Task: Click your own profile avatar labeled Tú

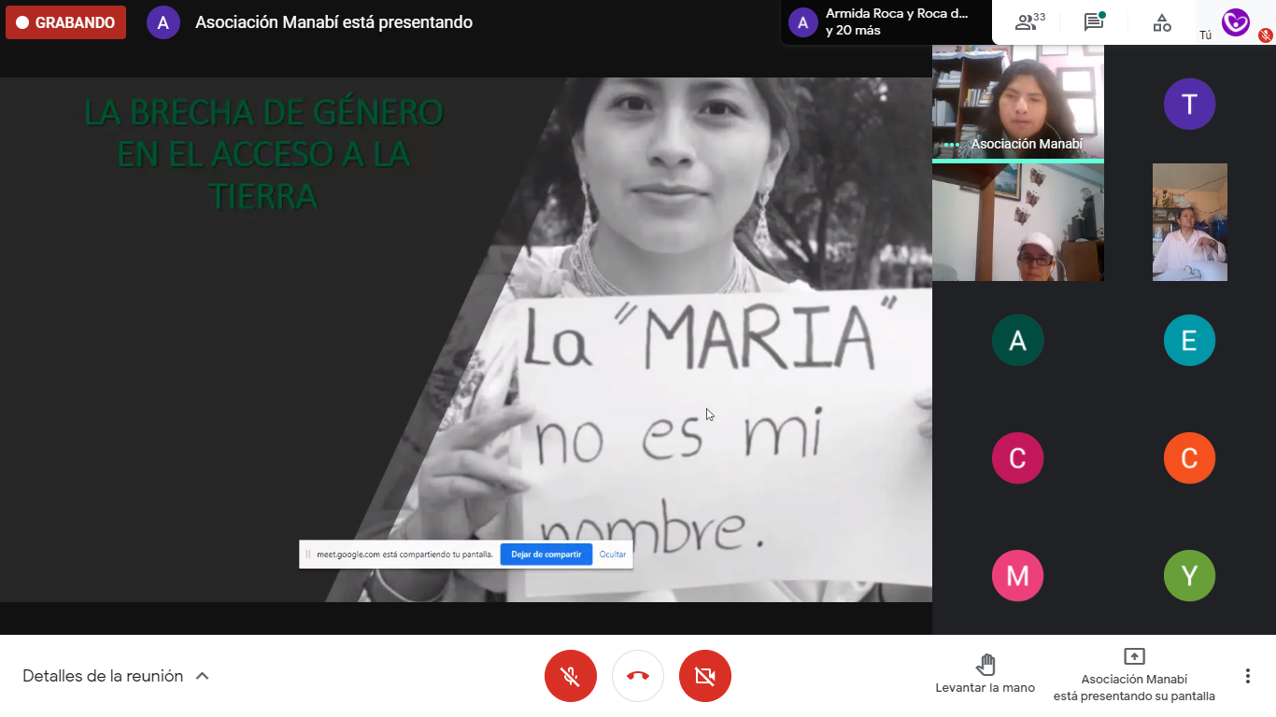Action: tap(1235, 22)
